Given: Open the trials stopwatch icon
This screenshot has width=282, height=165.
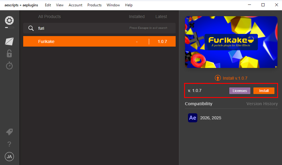Looking at the screenshot, I should [x=9, y=66].
